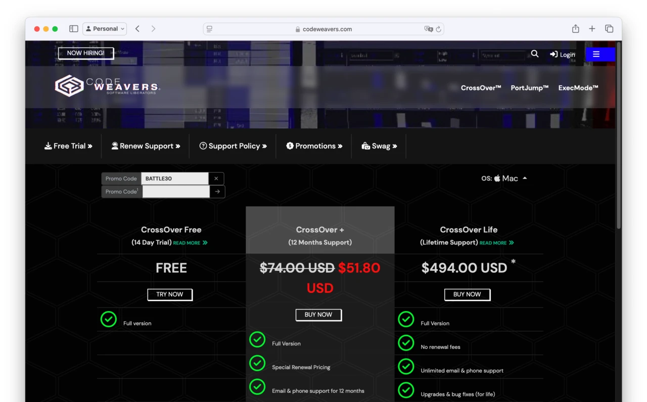Click READ MORE under CrossOver Free
The width and height of the screenshot is (647, 402).
[x=190, y=243]
